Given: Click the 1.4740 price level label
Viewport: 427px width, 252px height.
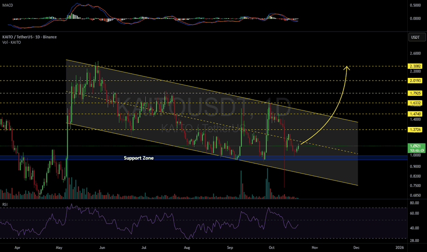Looking at the screenshot, I should (415, 114).
